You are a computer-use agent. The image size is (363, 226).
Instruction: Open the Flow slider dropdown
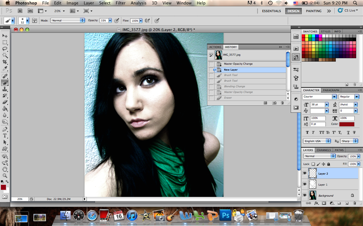(141, 21)
